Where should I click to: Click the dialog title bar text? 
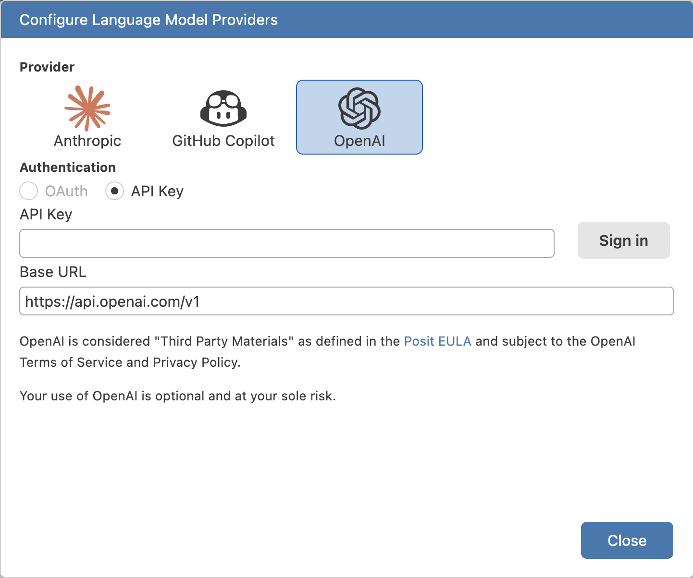[148, 20]
